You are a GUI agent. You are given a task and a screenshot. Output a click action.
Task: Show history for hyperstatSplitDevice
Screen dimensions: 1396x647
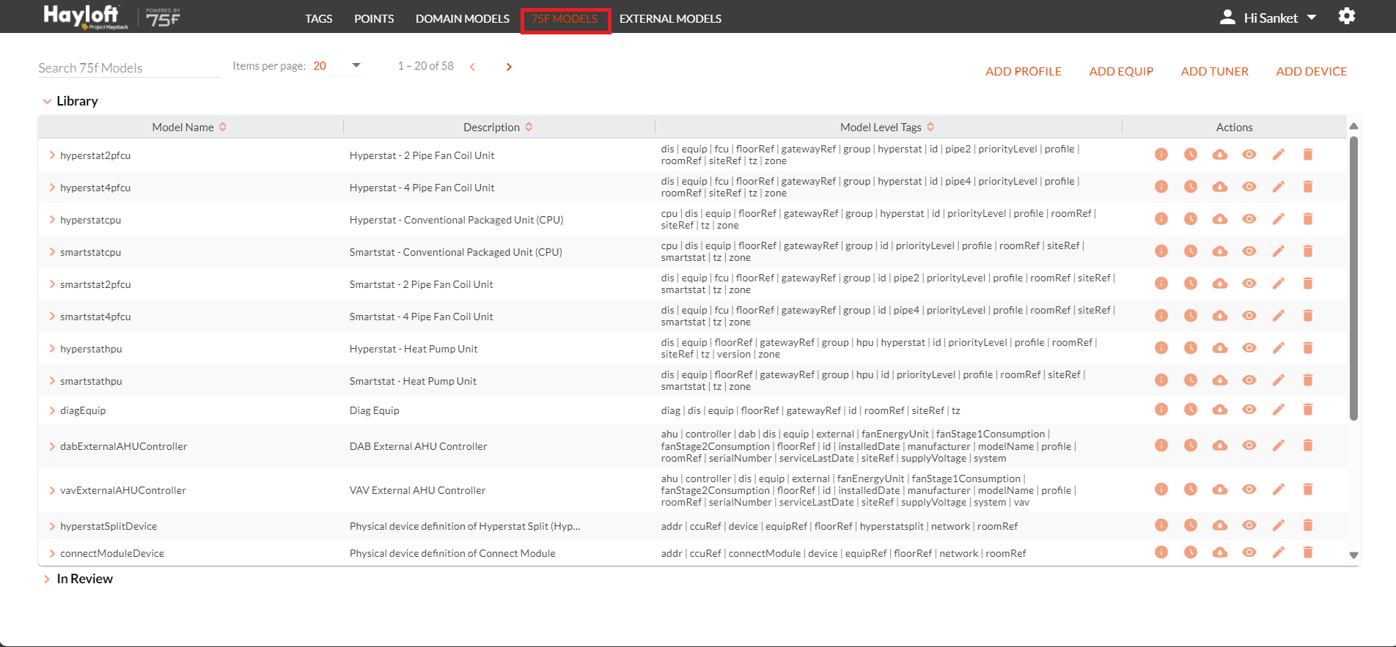click(1191, 525)
